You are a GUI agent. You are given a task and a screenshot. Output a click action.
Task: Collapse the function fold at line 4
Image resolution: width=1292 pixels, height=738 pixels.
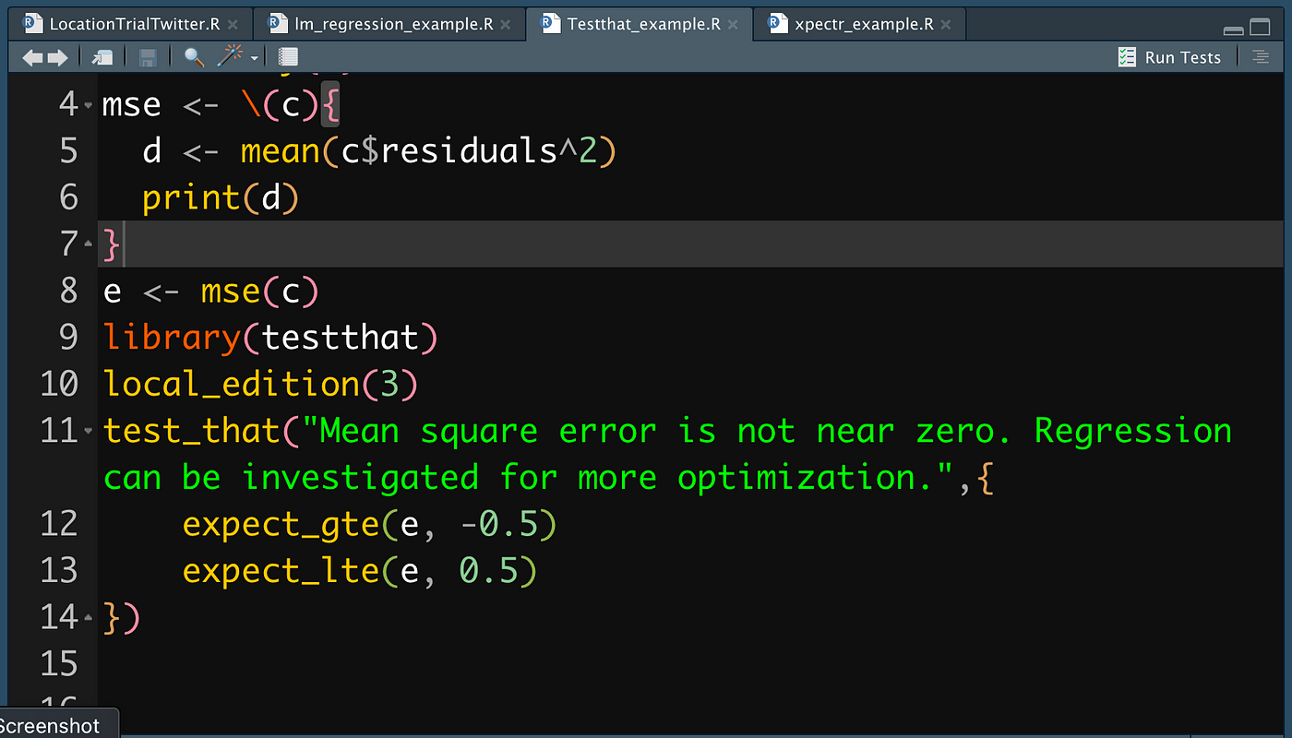point(89,105)
